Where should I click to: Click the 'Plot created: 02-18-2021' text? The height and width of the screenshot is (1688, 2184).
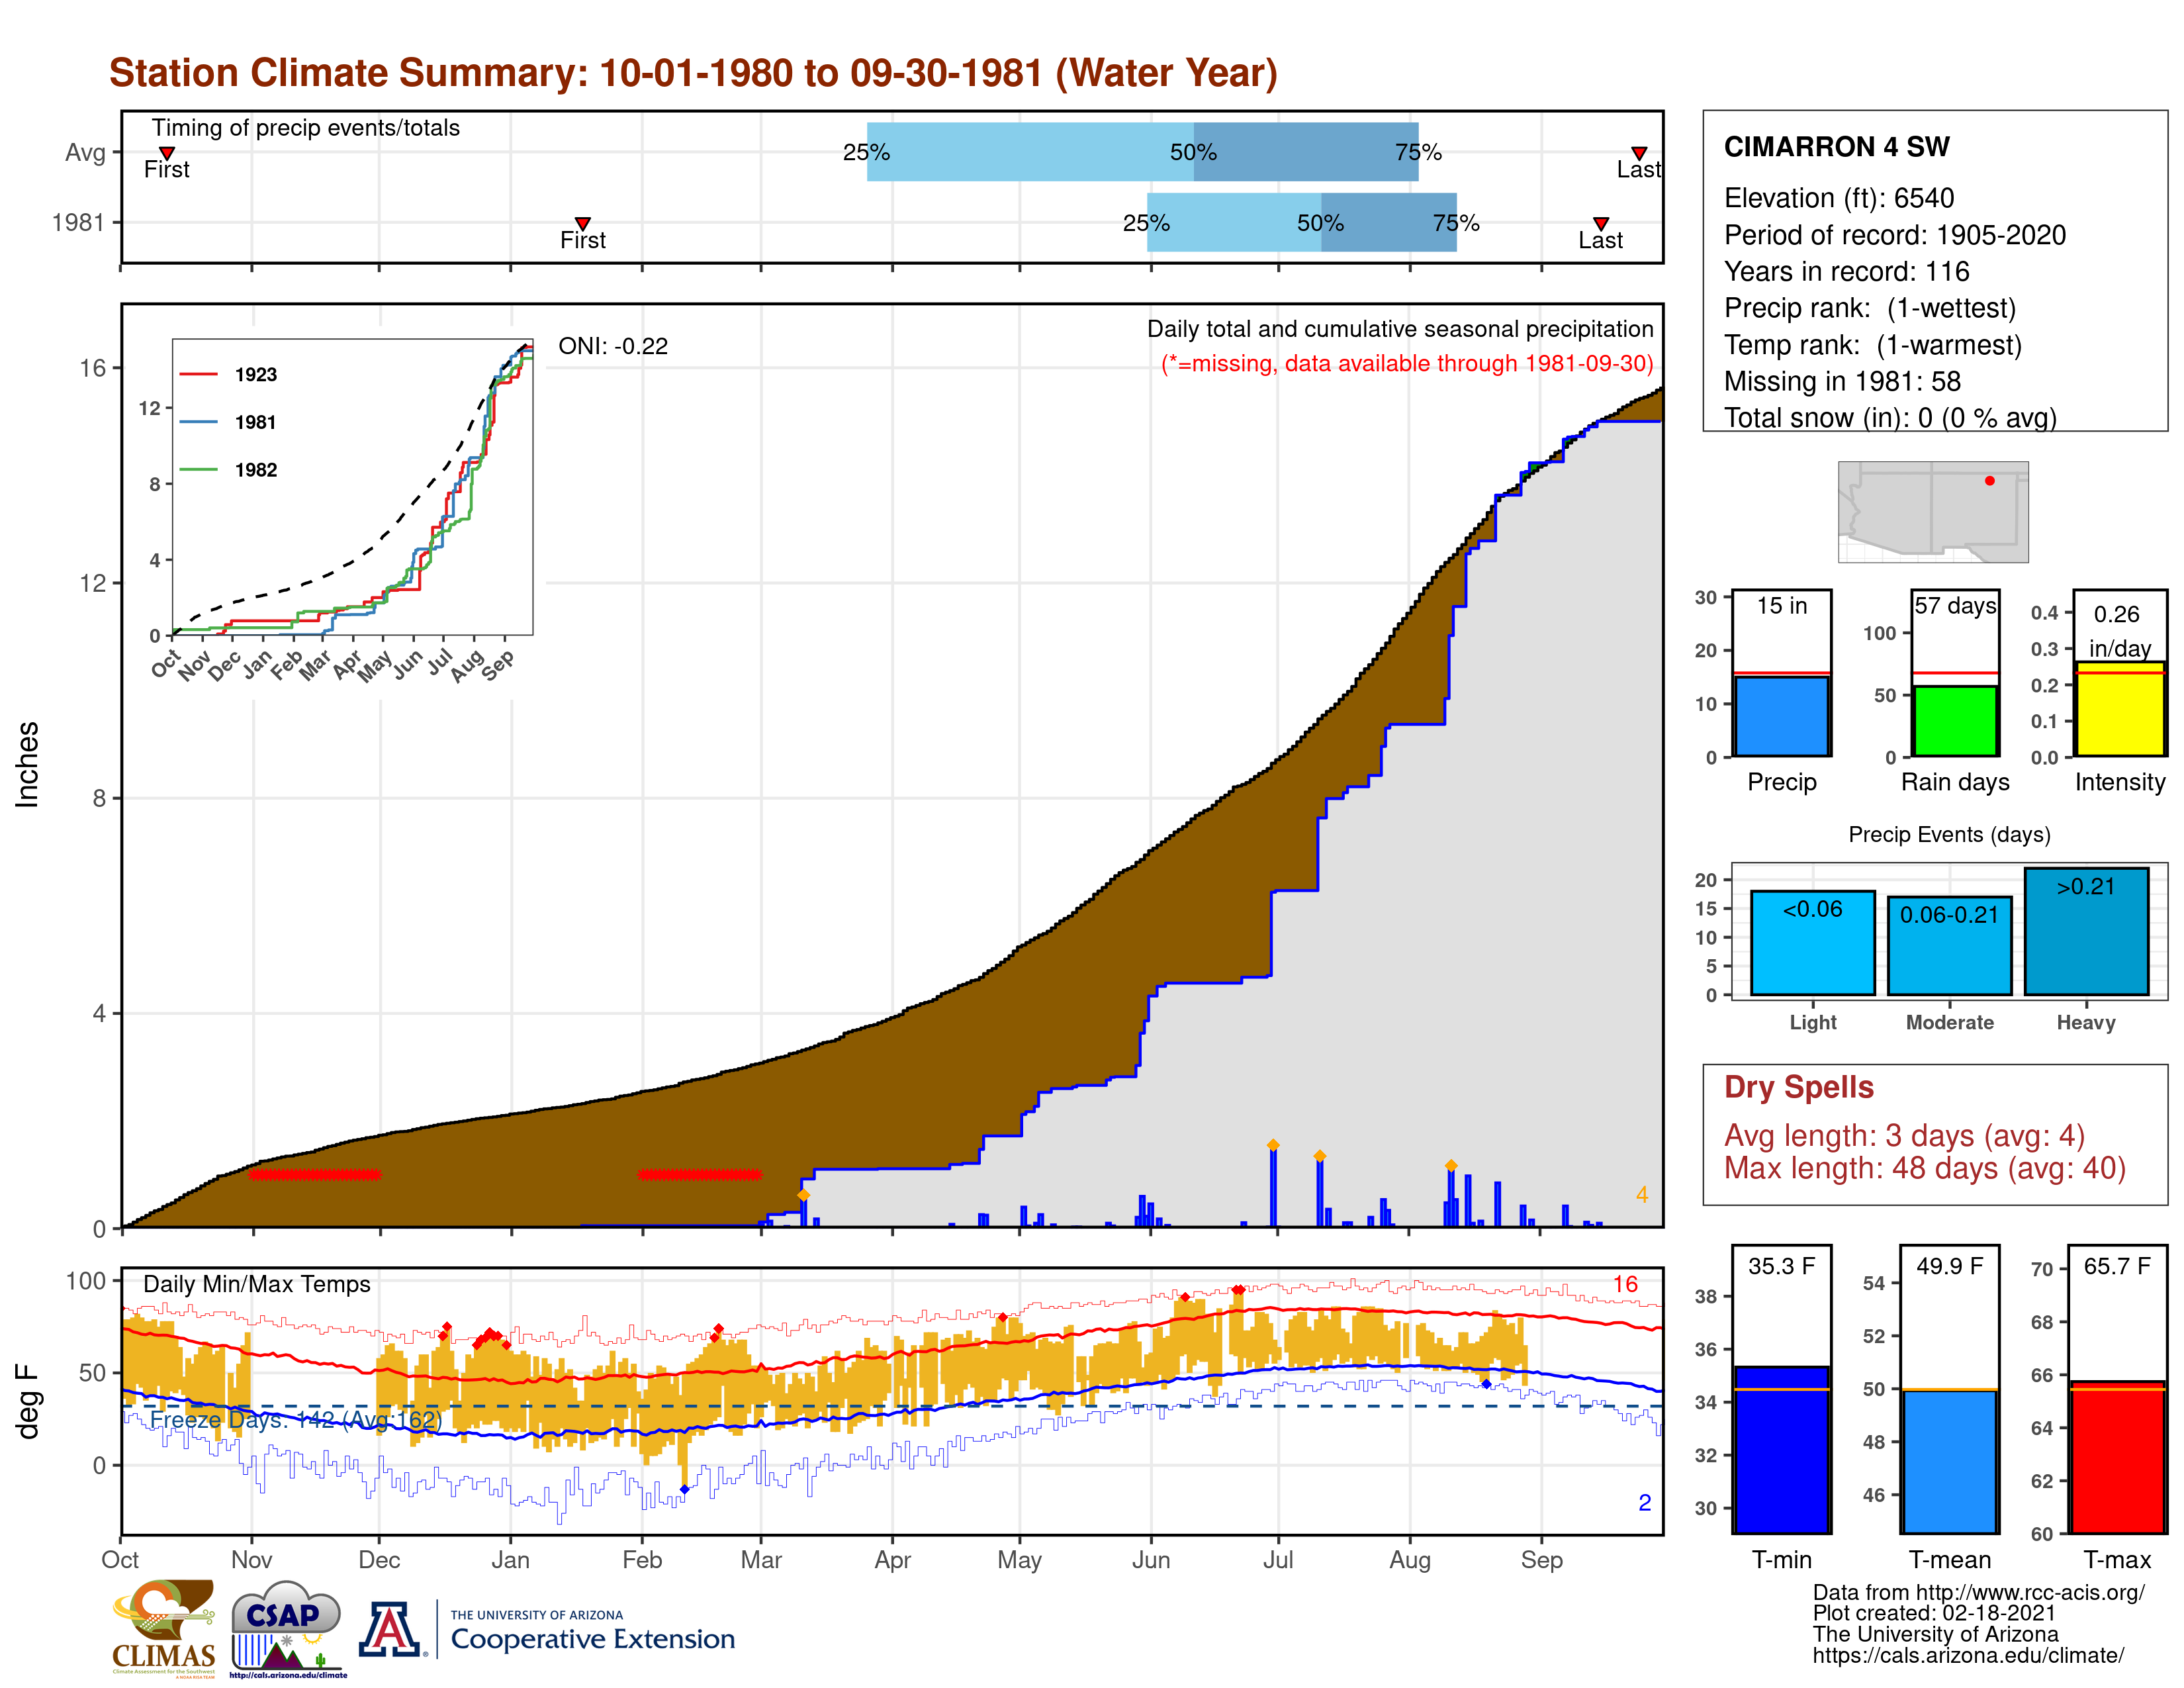point(1934,1613)
